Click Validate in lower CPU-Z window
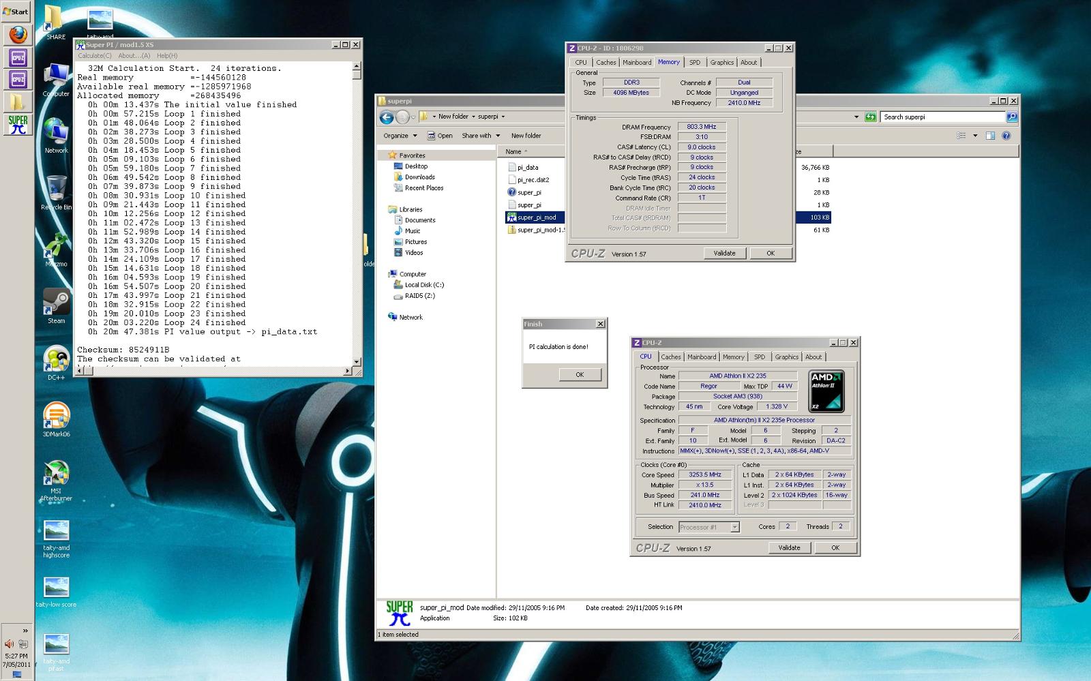 coord(789,547)
